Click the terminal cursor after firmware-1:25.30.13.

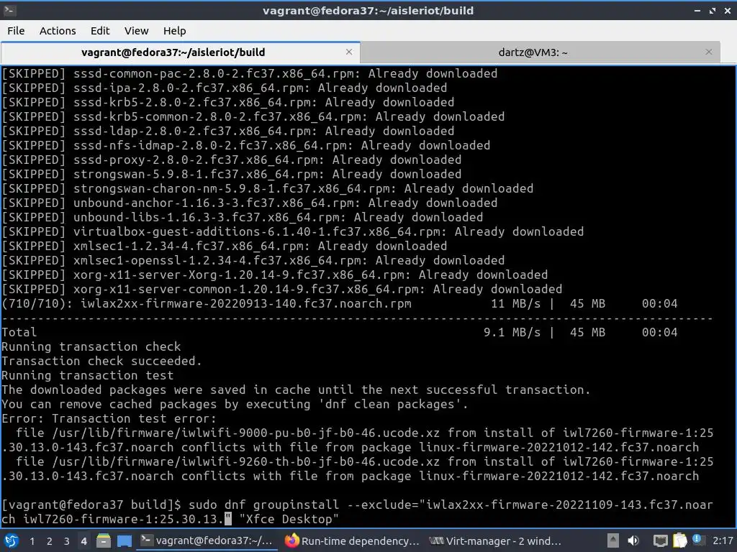(228, 519)
